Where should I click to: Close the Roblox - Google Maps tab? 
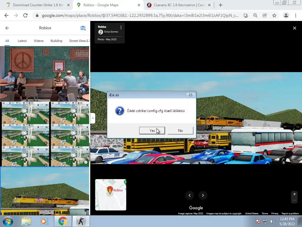click(x=139, y=5)
